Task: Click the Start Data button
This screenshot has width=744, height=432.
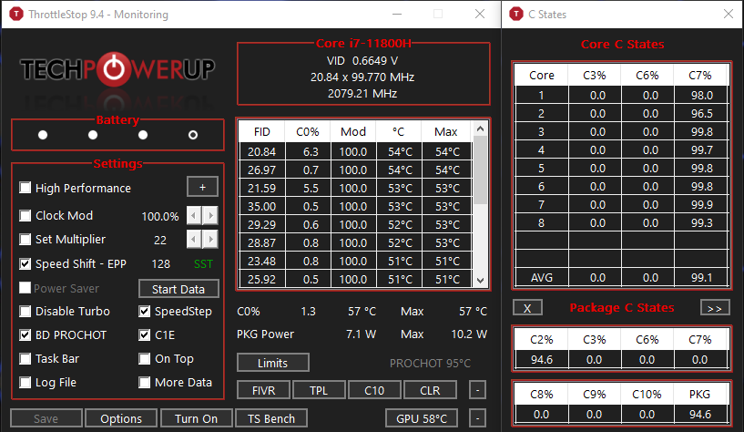Action: click(178, 289)
